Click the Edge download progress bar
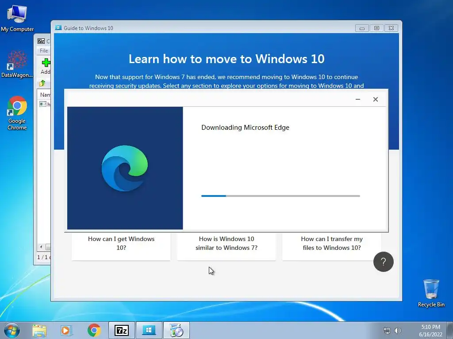 [x=280, y=196]
